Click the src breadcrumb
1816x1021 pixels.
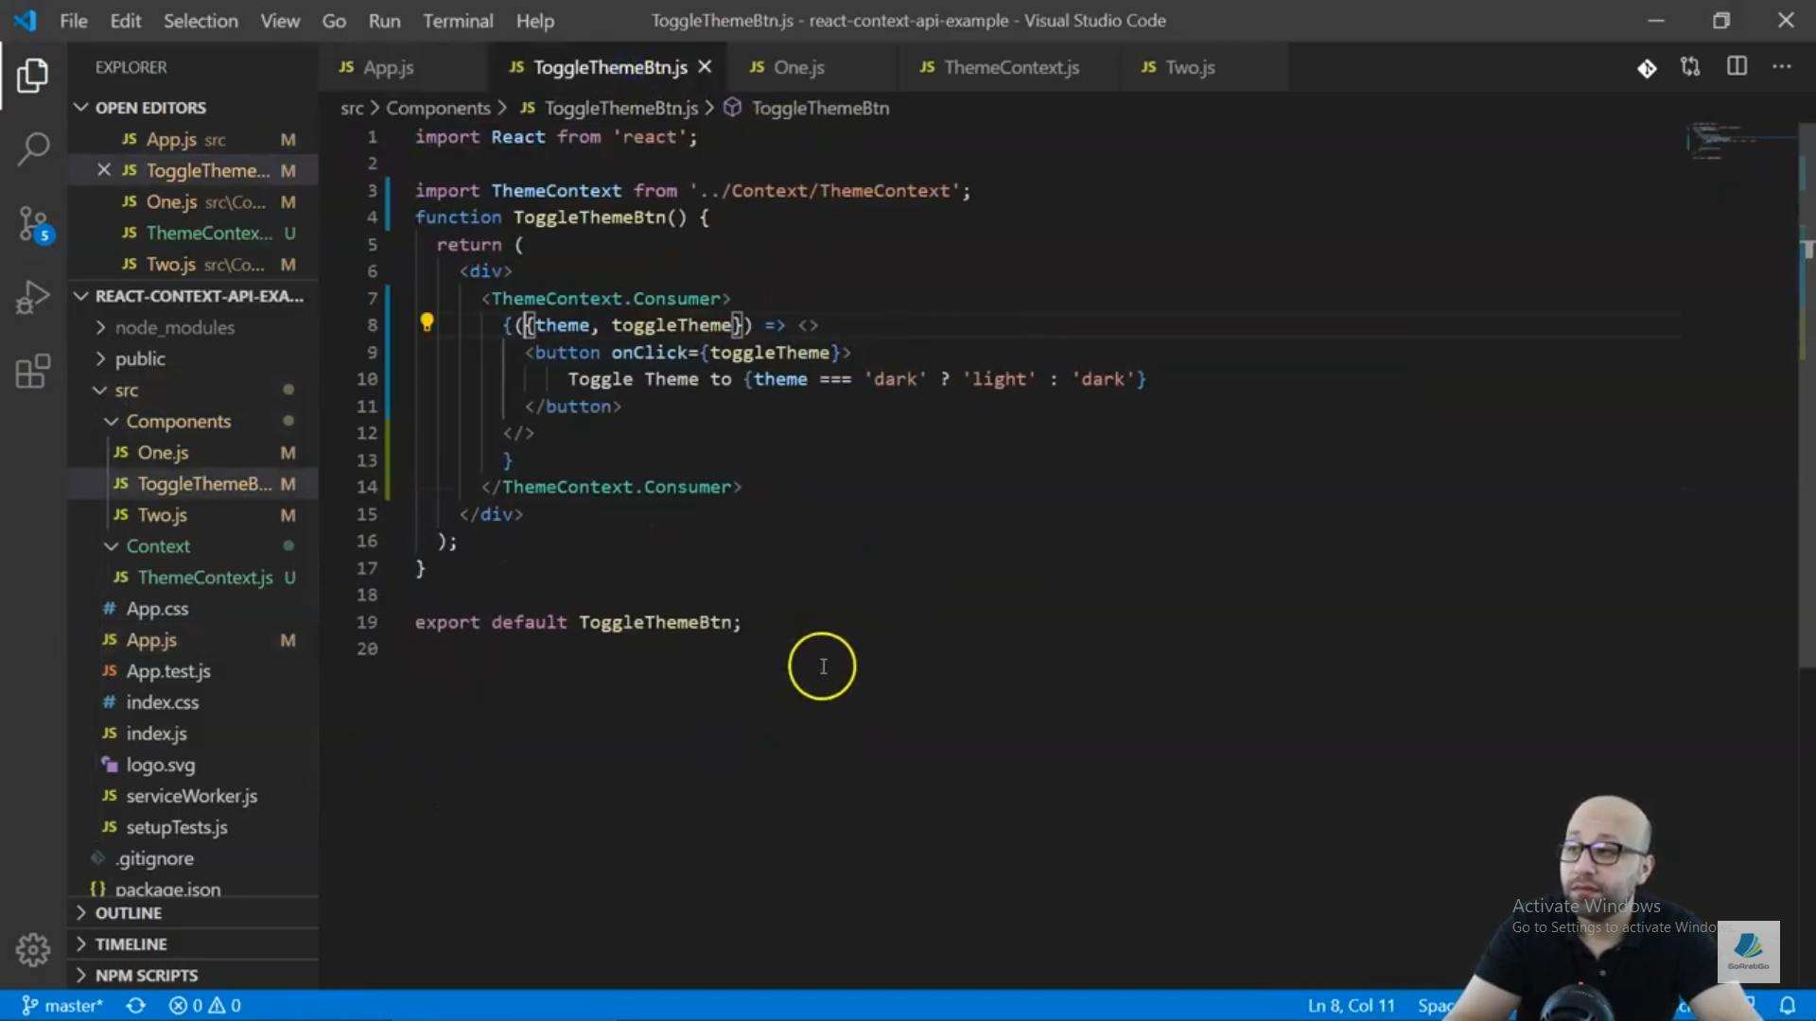[x=352, y=108]
